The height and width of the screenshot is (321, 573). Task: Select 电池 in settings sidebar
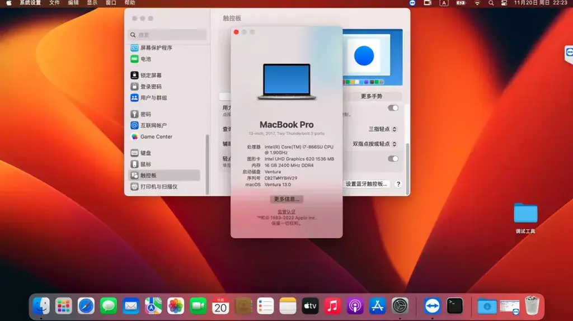165,59
